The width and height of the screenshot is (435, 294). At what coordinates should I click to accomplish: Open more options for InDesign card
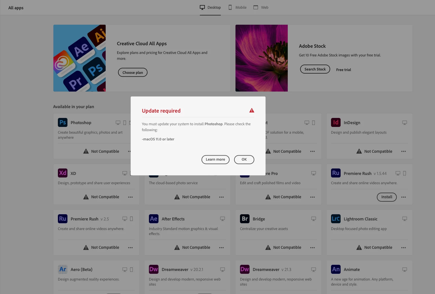tap(404, 151)
